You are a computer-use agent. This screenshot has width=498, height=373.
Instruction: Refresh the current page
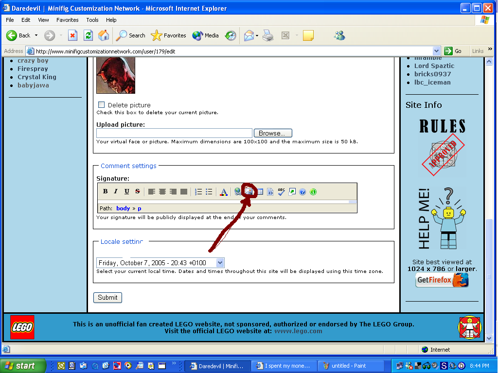pos(88,35)
